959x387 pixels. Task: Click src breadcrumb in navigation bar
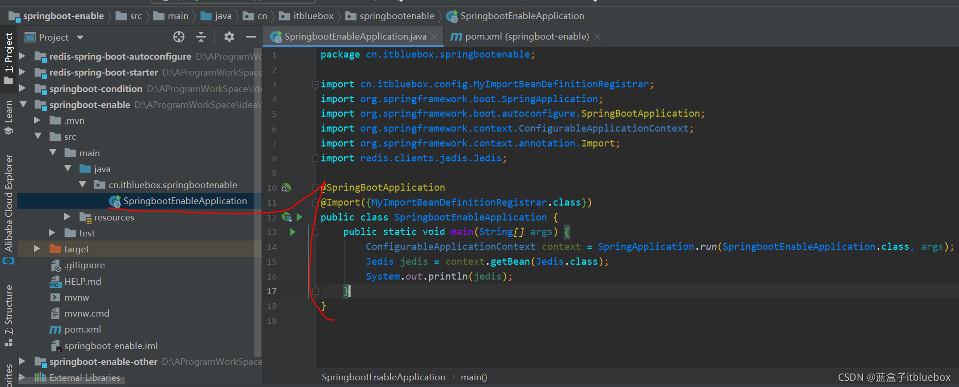coord(129,16)
